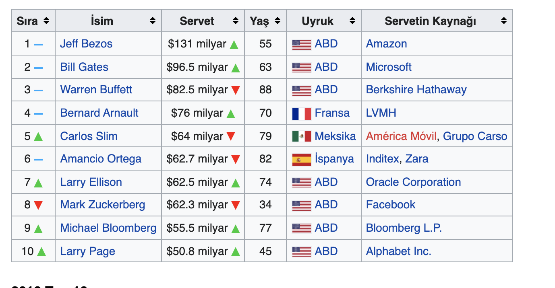Click the French flag icon
555x288 pixels.
click(301, 114)
